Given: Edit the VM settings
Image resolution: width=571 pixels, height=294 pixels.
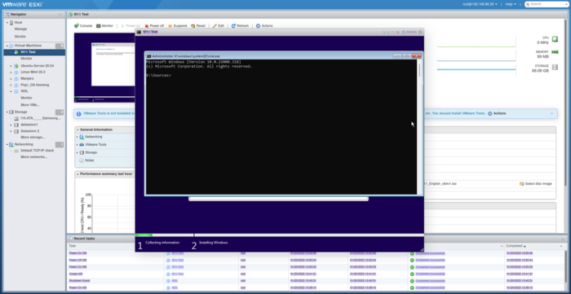Looking at the screenshot, I should (218, 26).
